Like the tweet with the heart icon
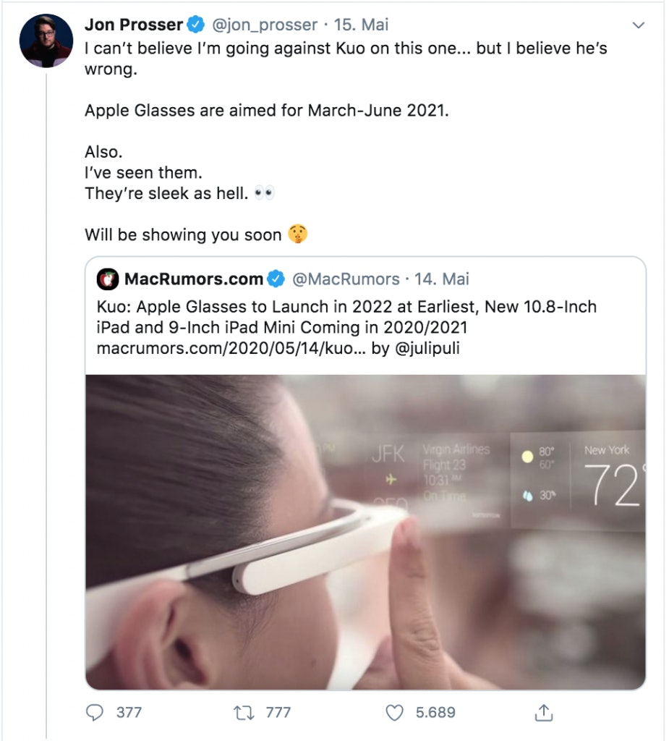Image resolution: width=669 pixels, height=741 pixels. [x=394, y=713]
